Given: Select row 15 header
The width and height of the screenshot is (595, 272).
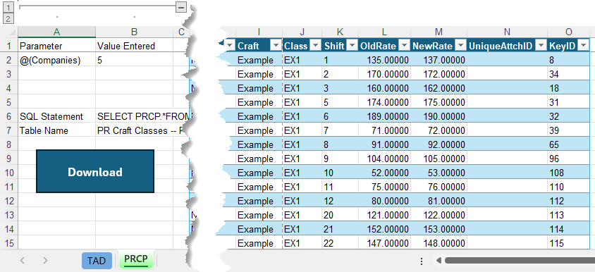Looking at the screenshot, I should click(x=8, y=243).
